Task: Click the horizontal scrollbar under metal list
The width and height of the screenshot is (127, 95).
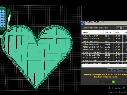Action: click(x=104, y=66)
